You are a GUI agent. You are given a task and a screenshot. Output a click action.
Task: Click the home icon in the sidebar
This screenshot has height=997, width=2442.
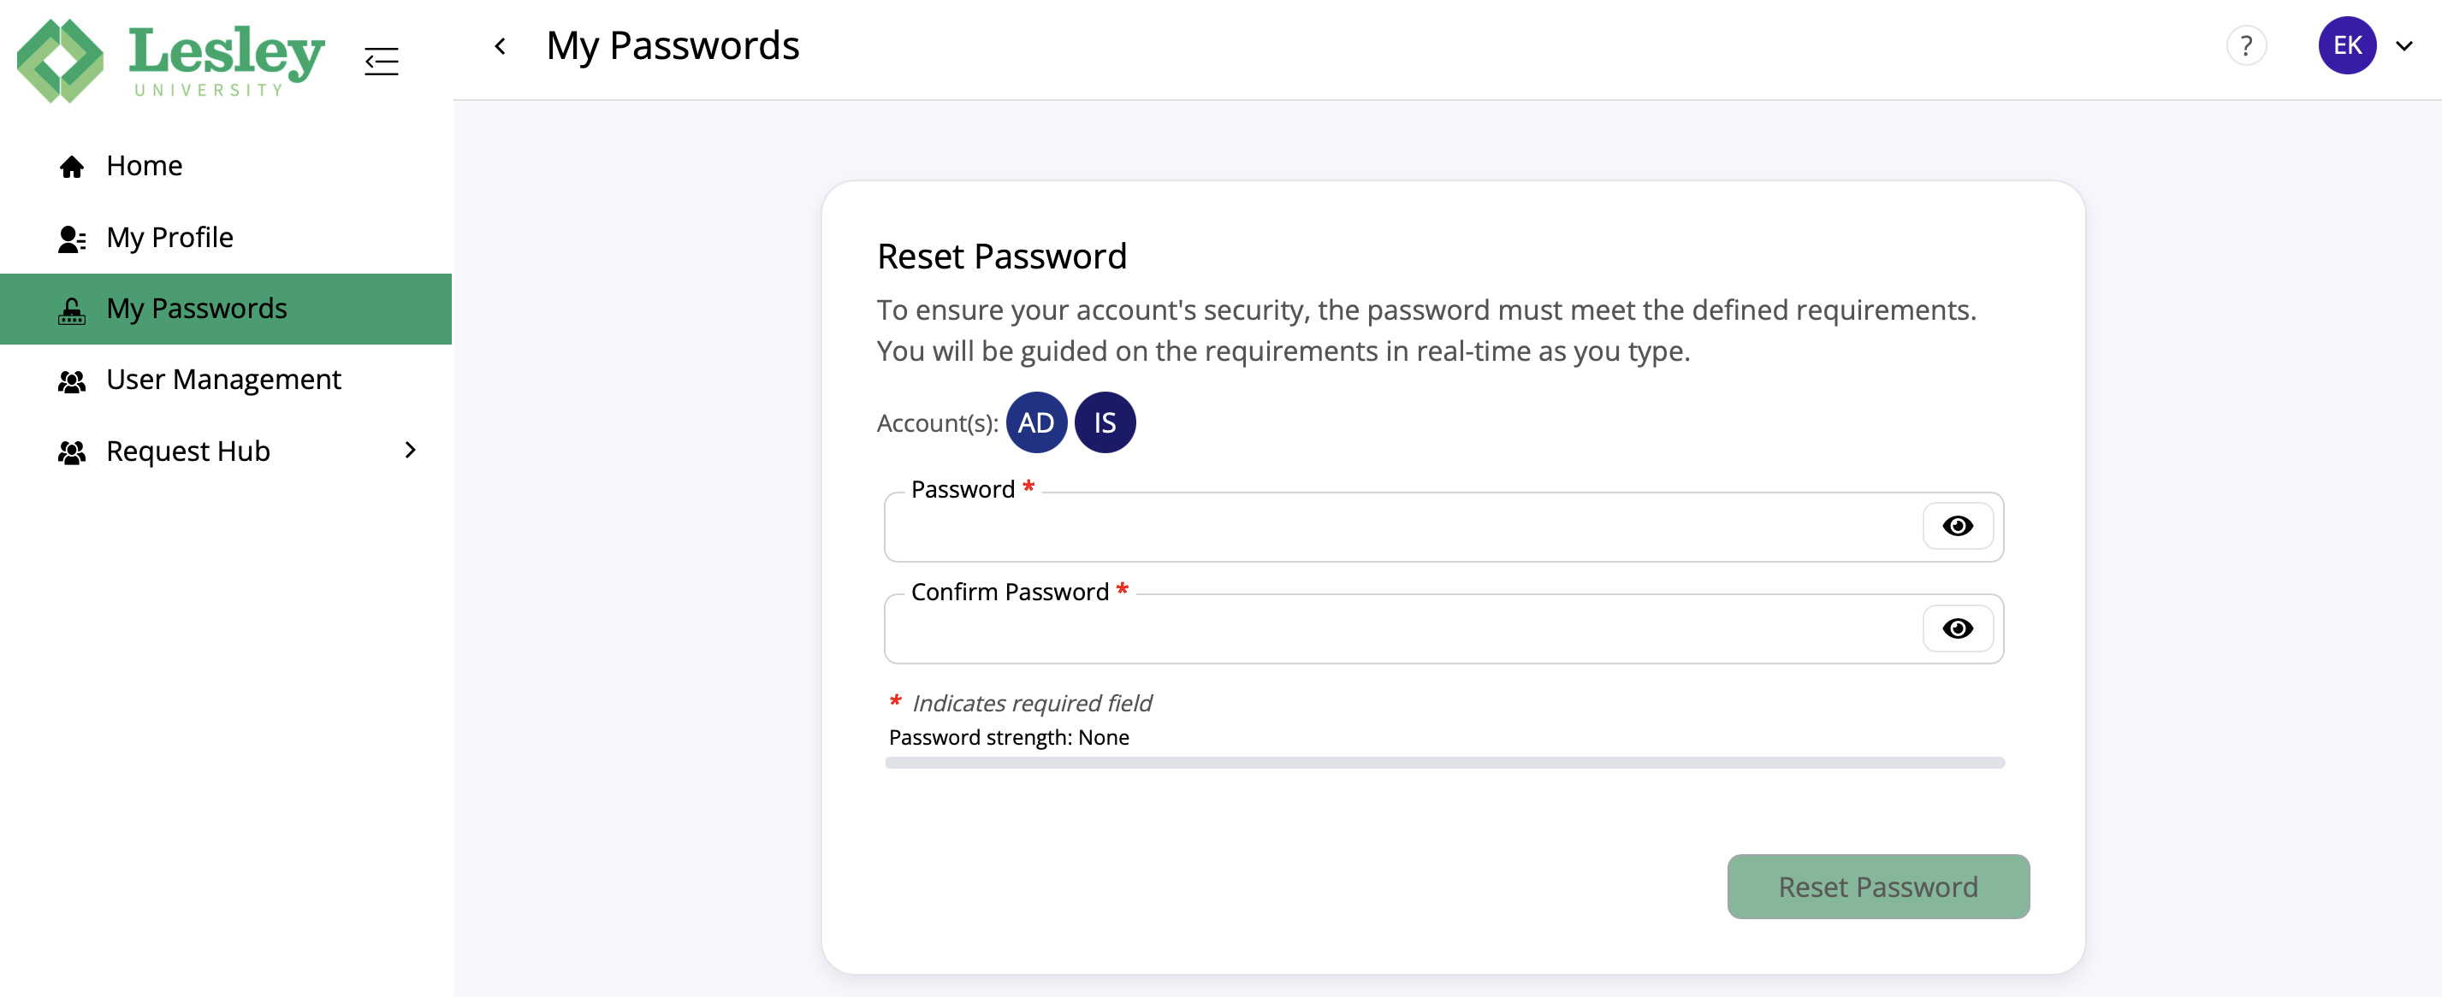(72, 166)
